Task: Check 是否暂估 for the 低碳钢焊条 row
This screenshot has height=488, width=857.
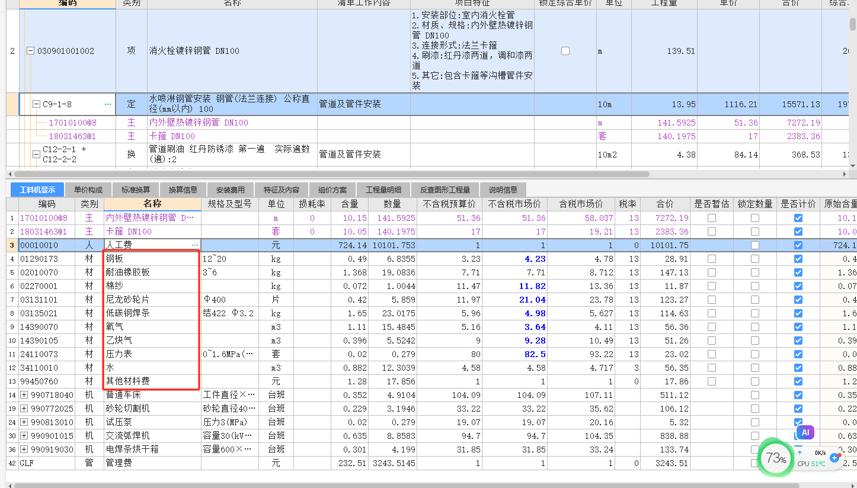Action: click(712, 313)
